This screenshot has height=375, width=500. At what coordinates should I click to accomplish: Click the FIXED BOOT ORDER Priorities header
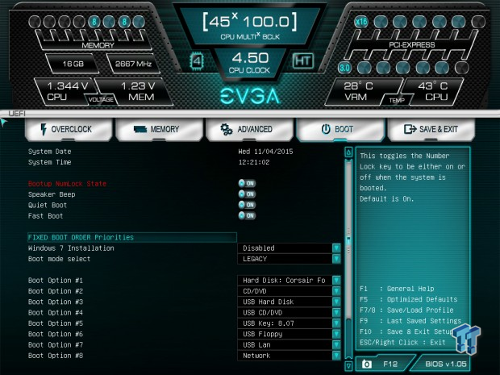[132, 237]
